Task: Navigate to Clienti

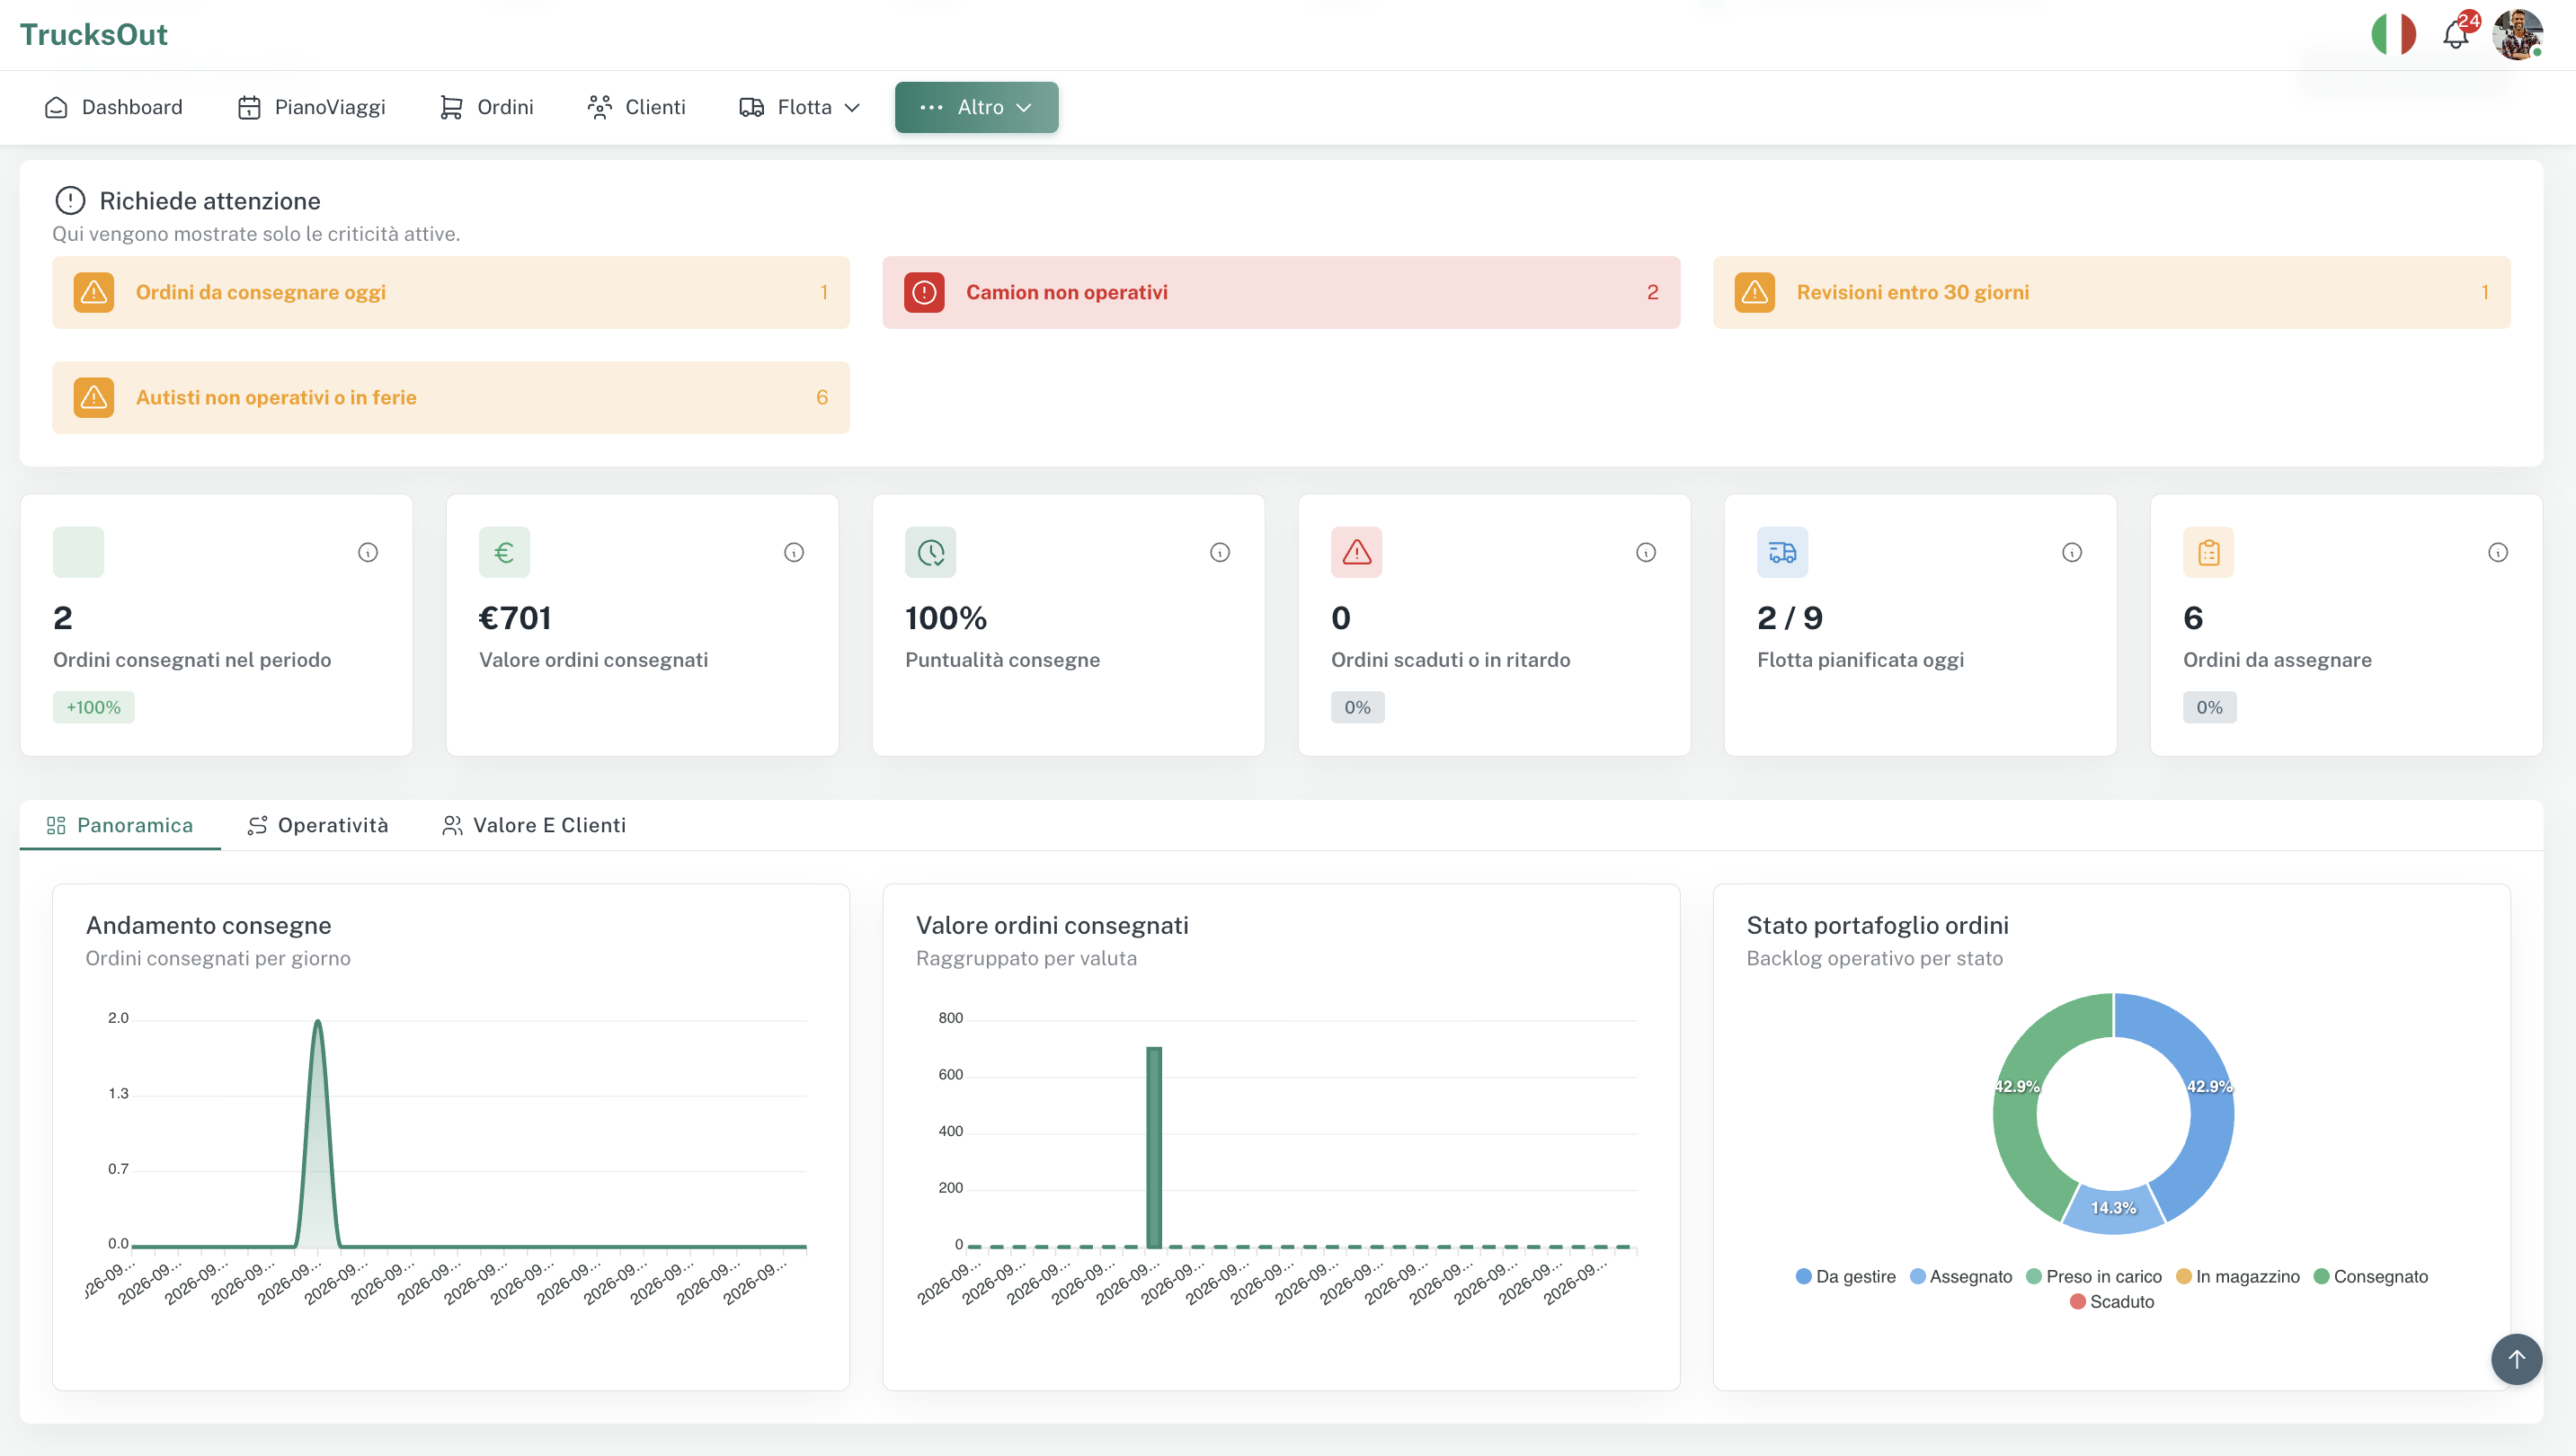Action: coord(636,107)
